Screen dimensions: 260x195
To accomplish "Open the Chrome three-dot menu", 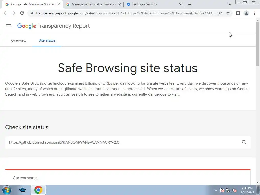I will pos(254,13).
